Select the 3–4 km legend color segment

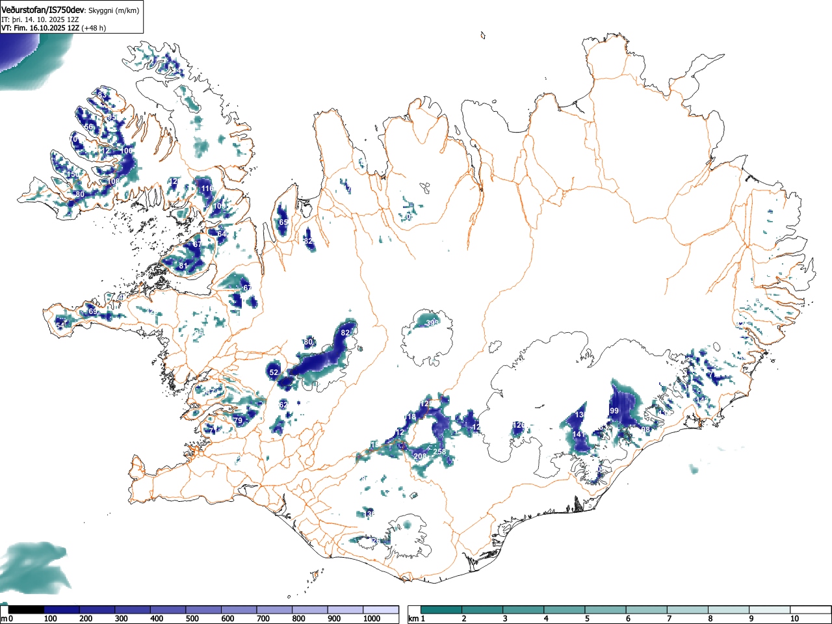click(x=524, y=610)
